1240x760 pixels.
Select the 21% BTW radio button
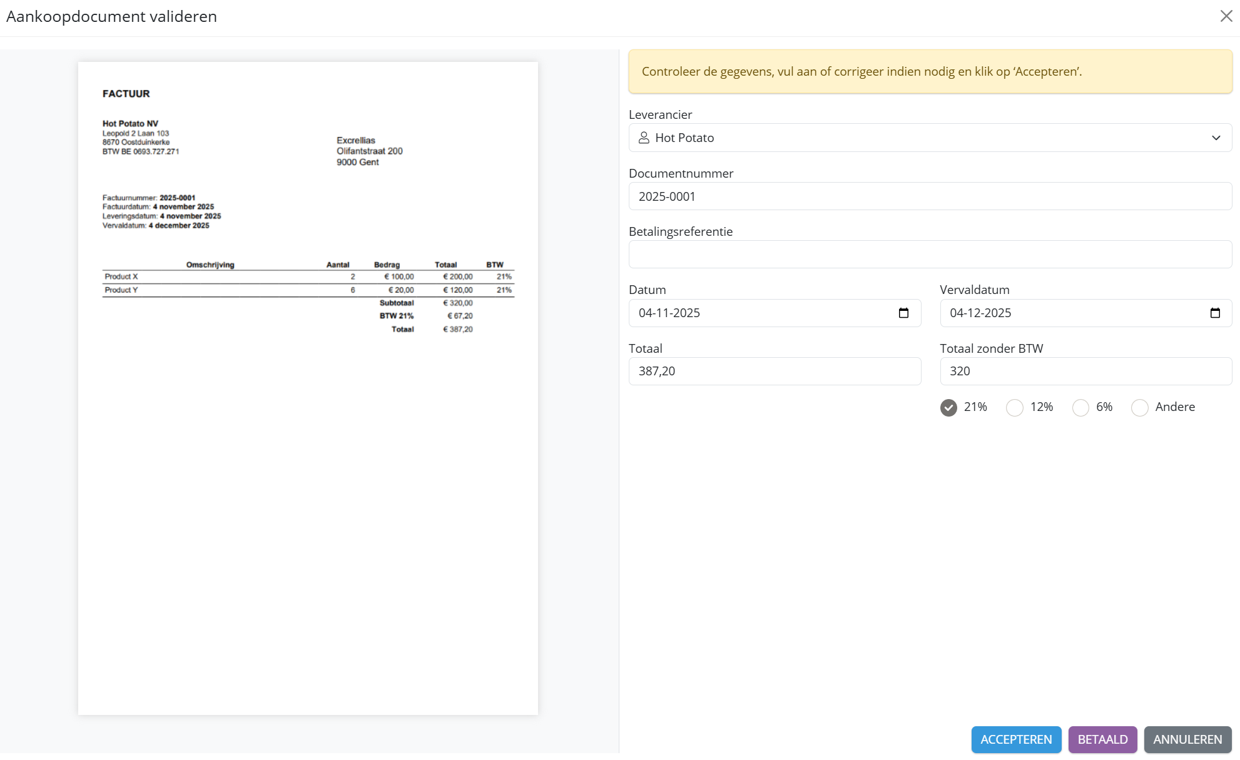click(948, 408)
